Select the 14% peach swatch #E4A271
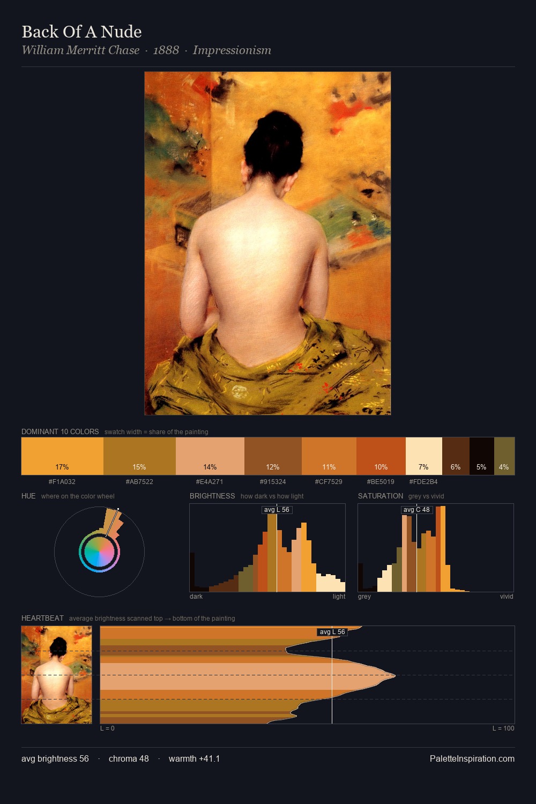 click(x=210, y=456)
